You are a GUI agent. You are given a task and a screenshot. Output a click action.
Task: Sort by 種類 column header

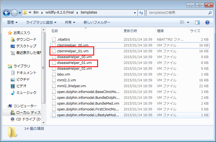point(160,31)
